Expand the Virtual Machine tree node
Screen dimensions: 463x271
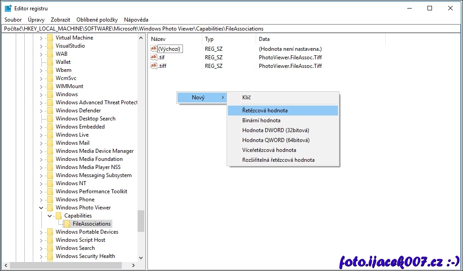tap(41, 38)
